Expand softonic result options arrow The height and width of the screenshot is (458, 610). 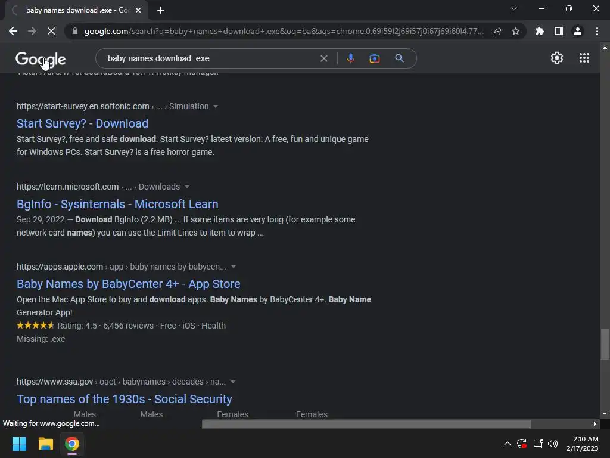click(x=216, y=106)
